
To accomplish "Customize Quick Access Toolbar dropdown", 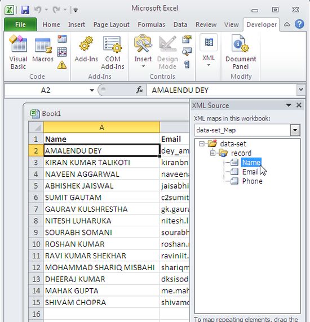I will tap(76, 10).
